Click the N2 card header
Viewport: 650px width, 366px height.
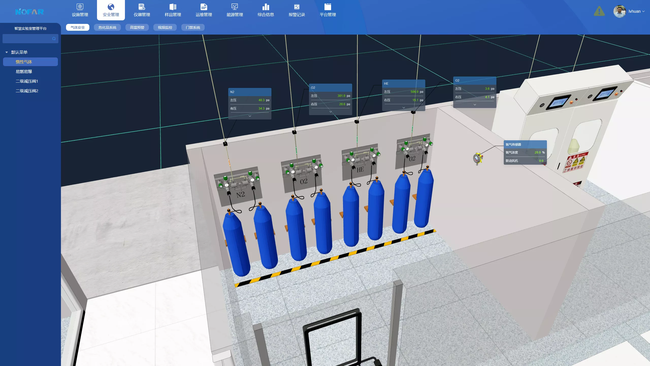coord(250,92)
